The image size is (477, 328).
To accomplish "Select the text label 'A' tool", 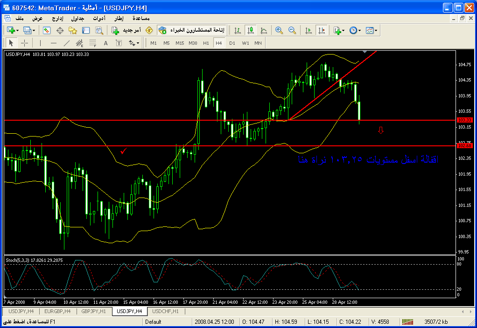I will coord(105,43).
